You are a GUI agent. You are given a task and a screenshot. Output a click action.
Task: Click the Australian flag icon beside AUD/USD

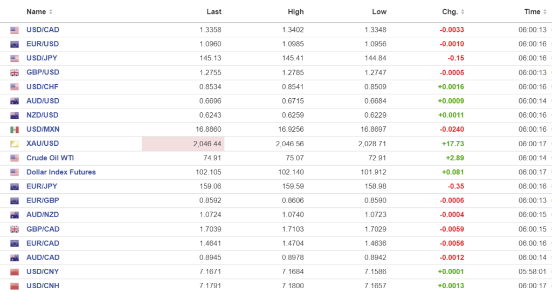coord(15,101)
